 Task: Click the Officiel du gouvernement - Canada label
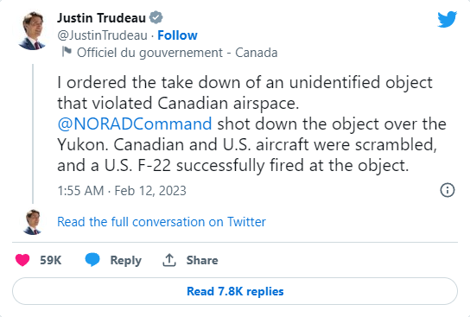[177, 53]
